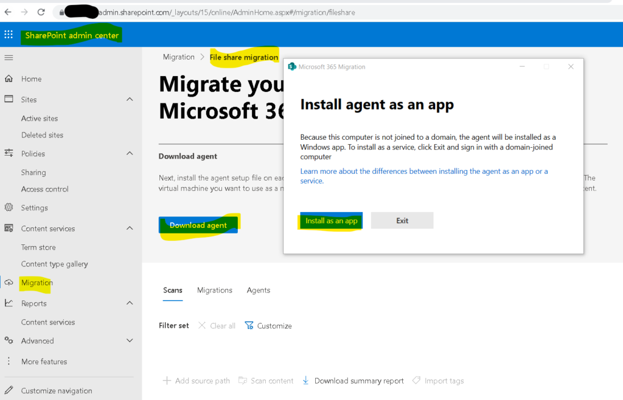Switch to the Scans tab

pyautogui.click(x=172, y=291)
